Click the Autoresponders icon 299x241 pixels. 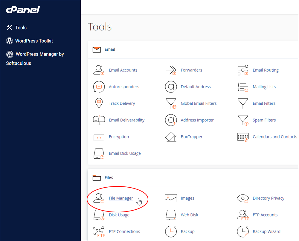(99, 87)
